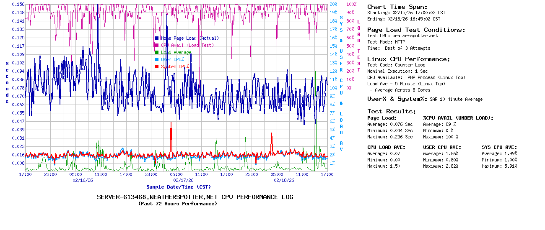Click the 0.156 value on the seconds axis
Viewport: 545px width, 230px height.
pyautogui.click(x=18, y=4)
